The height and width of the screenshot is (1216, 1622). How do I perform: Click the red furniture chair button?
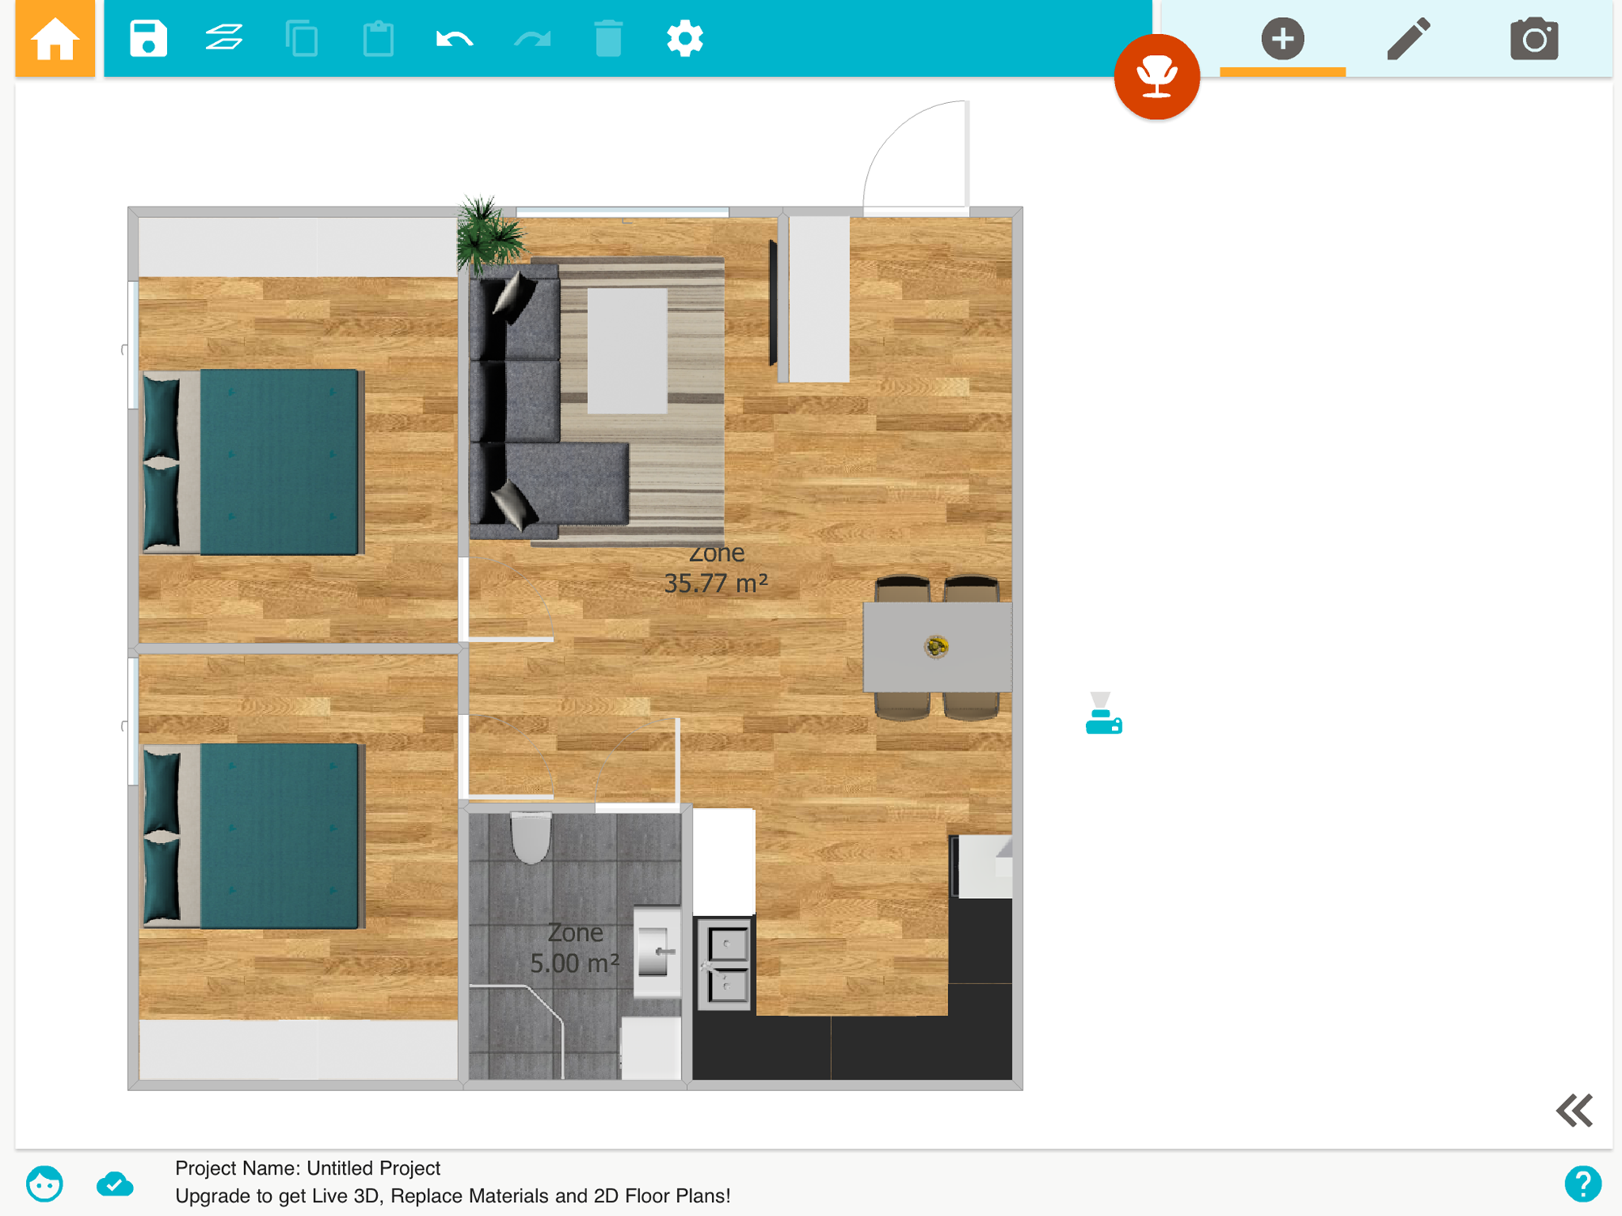coord(1156,76)
